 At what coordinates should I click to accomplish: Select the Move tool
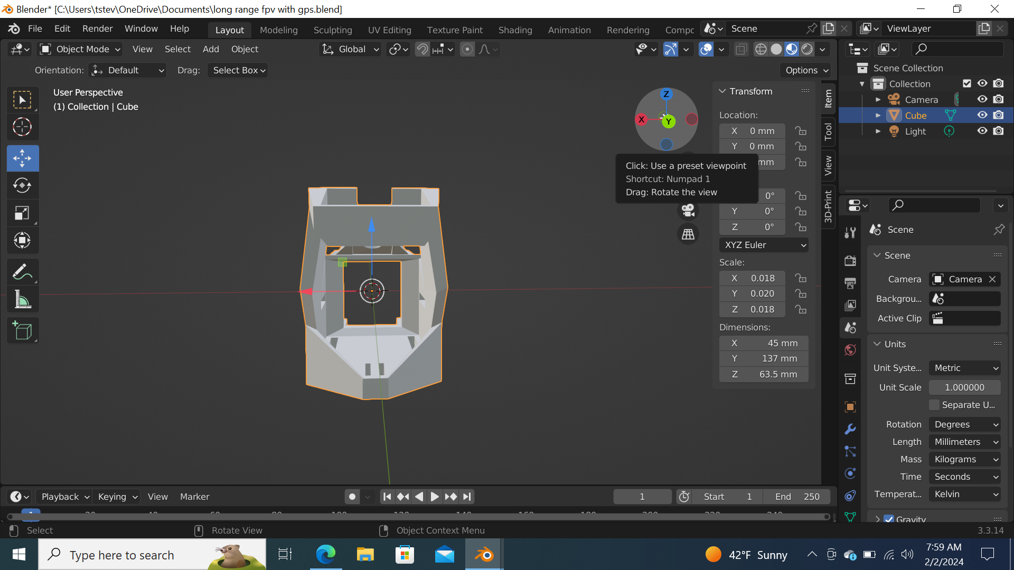(x=23, y=158)
